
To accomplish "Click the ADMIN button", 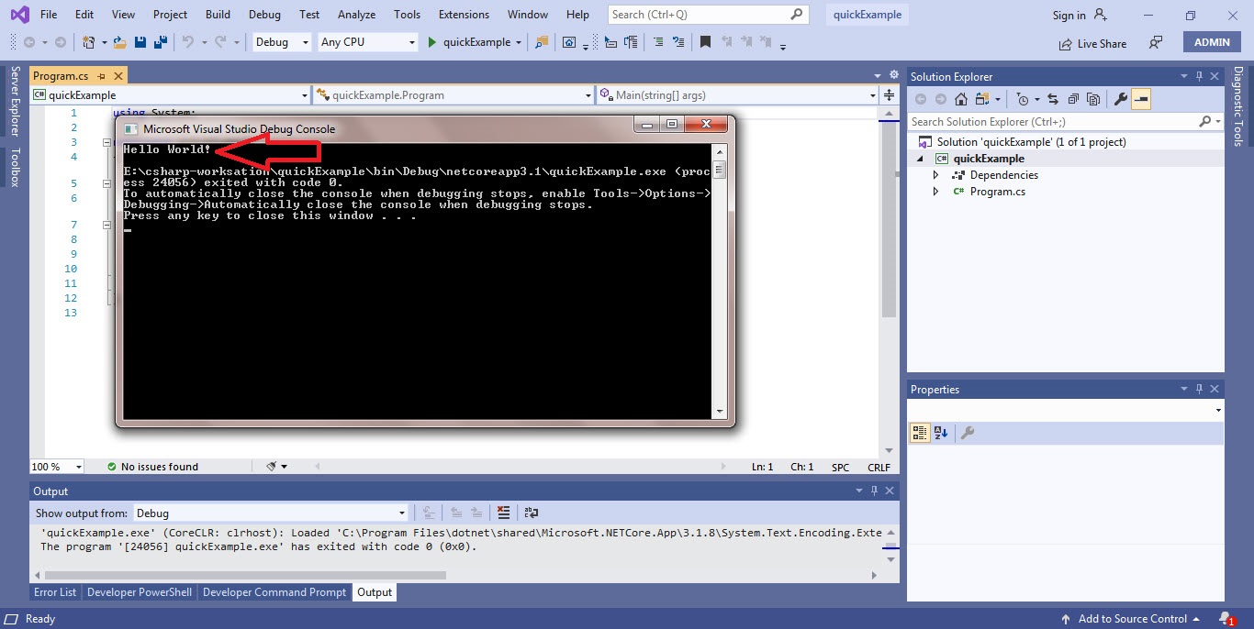I will [x=1212, y=42].
